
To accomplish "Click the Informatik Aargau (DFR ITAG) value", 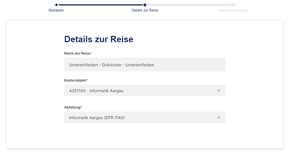I will click(x=97, y=118).
